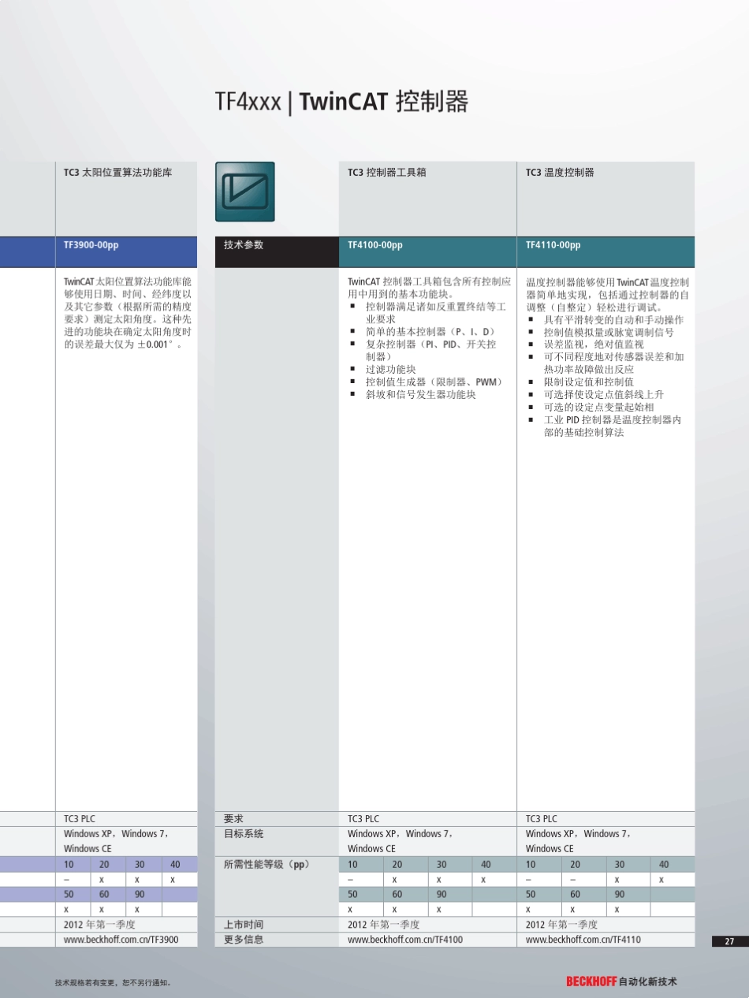Click the Windows CE target system in the TF4110 column
Viewport: 749px width, 998px height.
coord(550,849)
